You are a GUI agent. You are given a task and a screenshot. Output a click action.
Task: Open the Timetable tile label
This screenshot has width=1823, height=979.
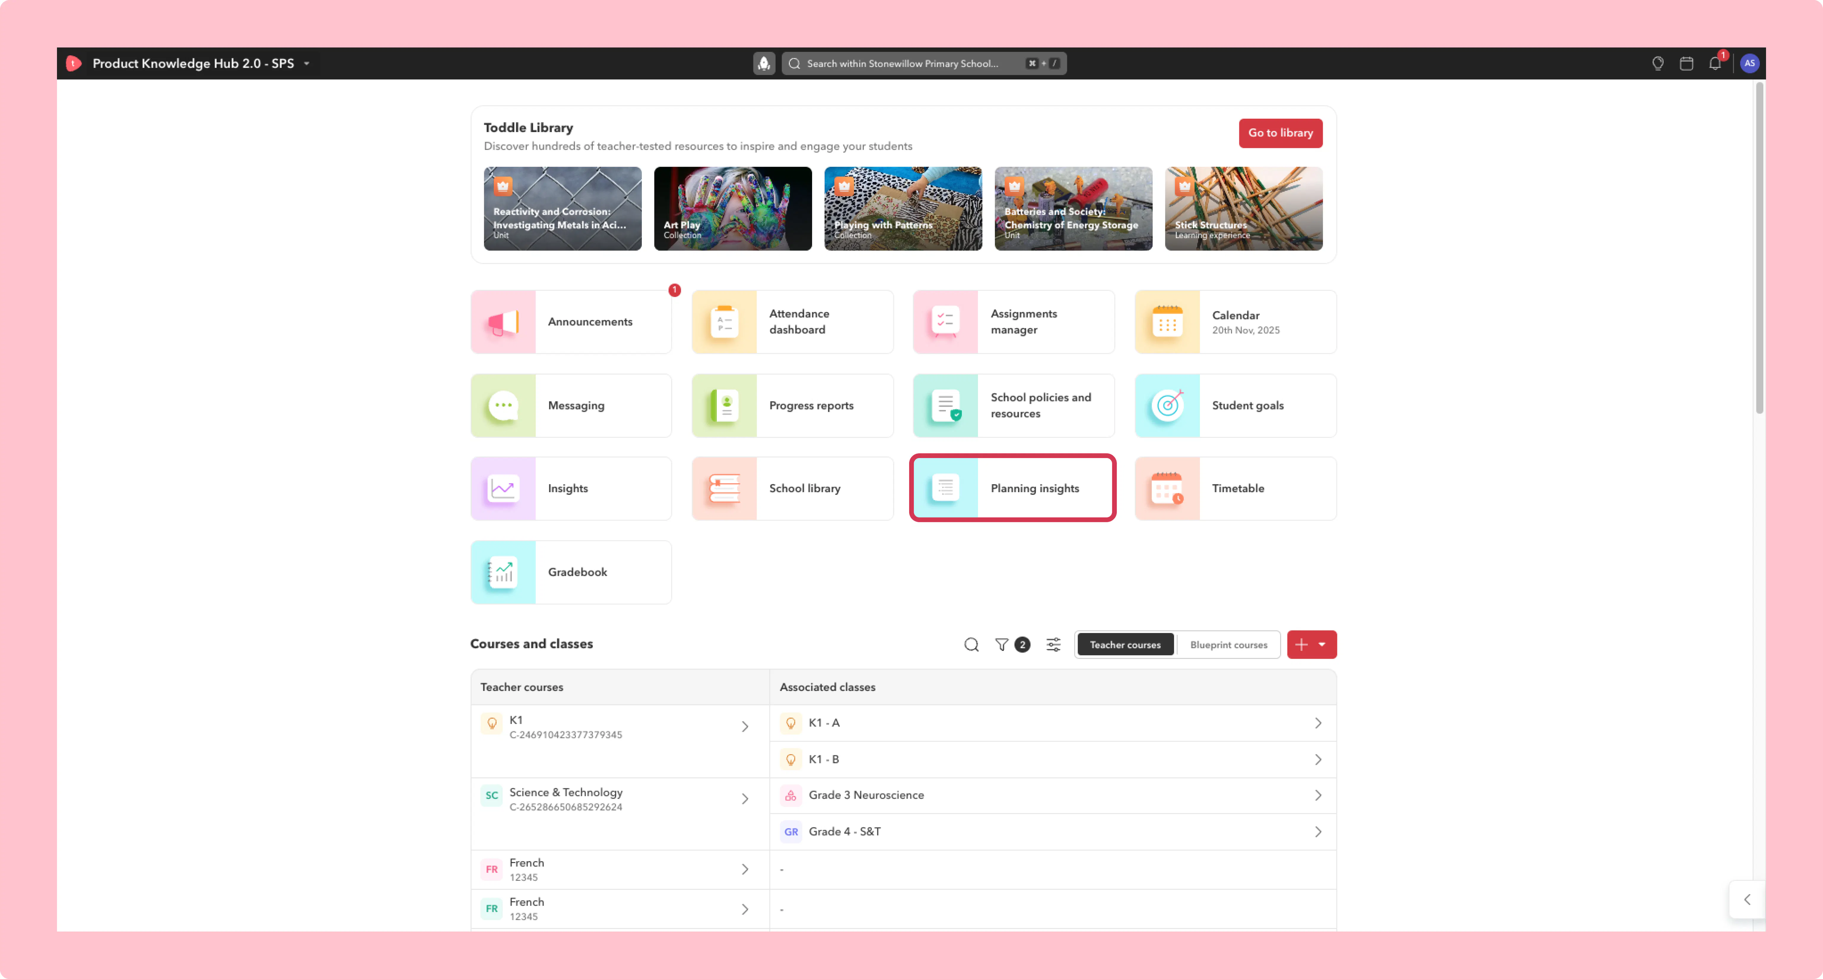[1238, 489]
